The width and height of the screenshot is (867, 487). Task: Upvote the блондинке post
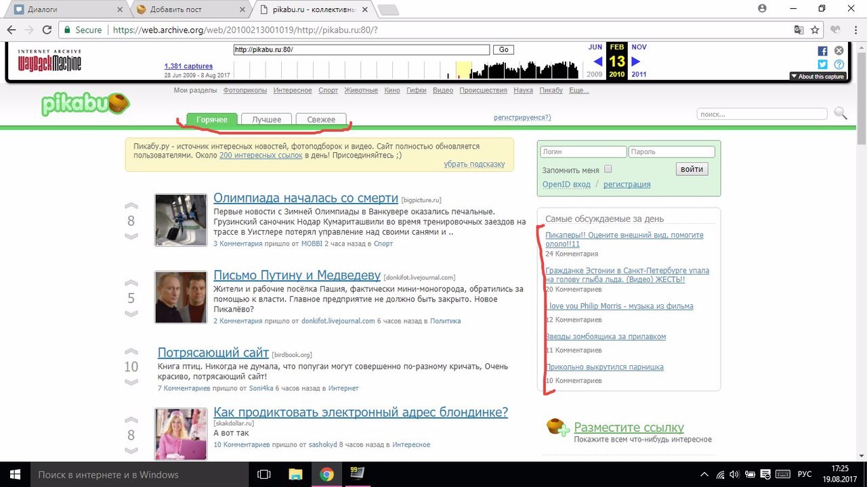(131, 420)
